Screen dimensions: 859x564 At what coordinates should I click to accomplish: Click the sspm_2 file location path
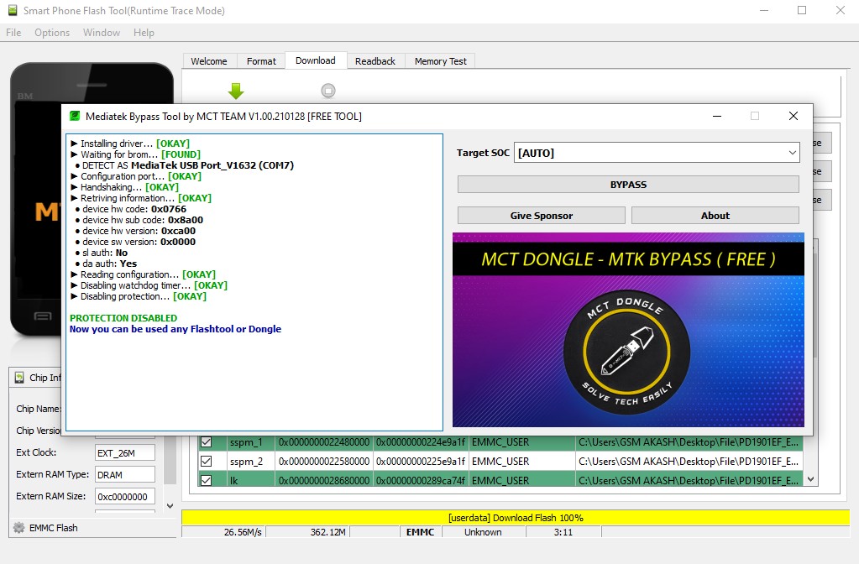click(689, 461)
